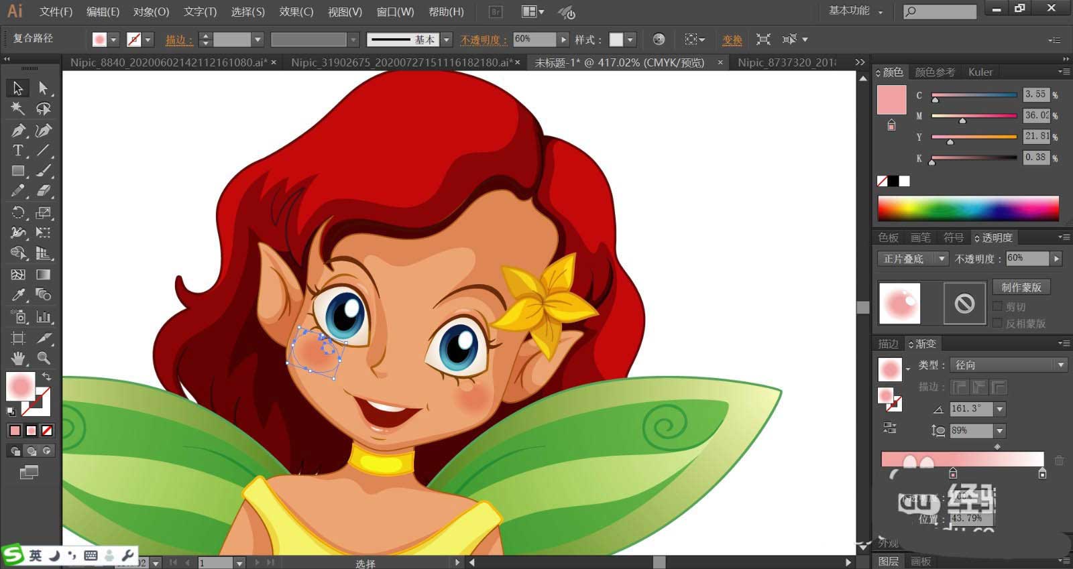
Task: Activate the Hand tool
Action: coord(18,358)
